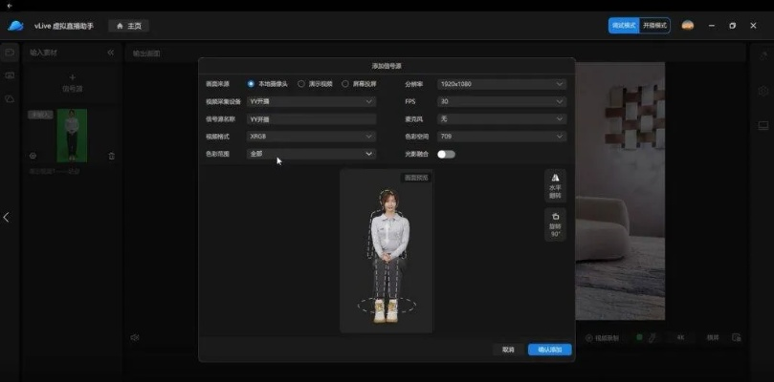Switch to 开播模式 mode tab
This screenshot has width=774, height=382.
click(654, 26)
